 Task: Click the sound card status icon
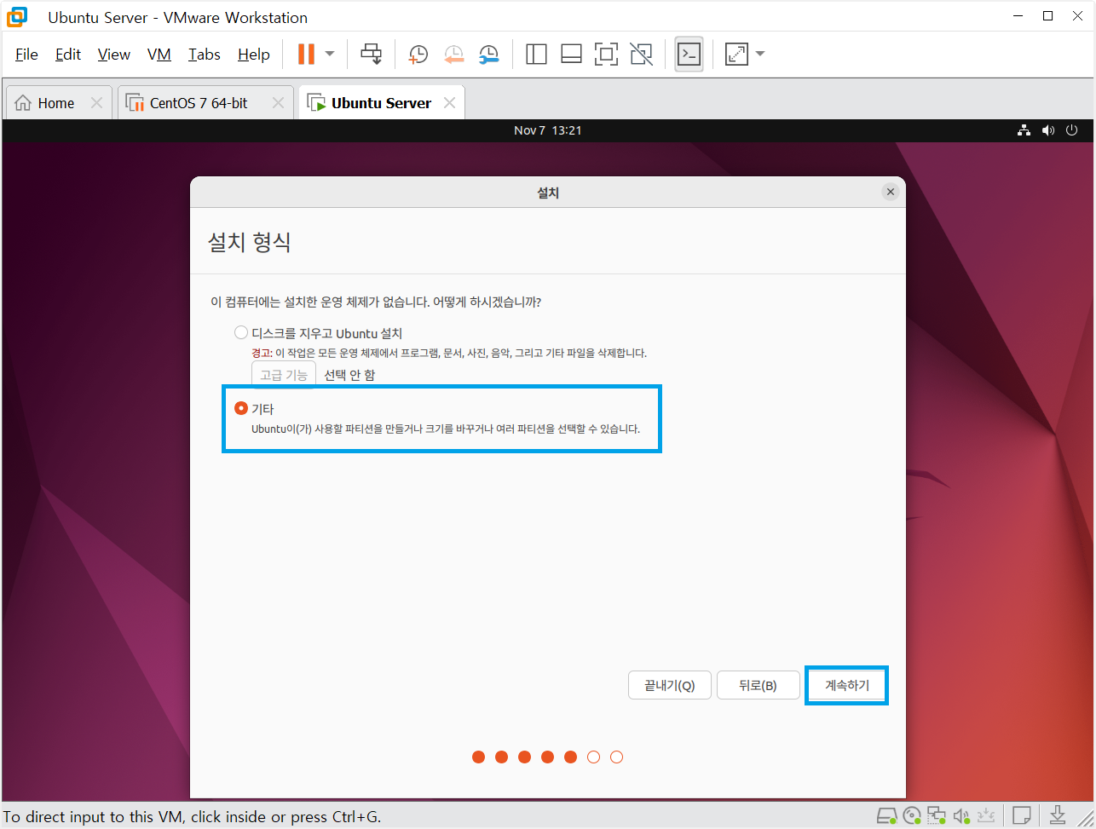(962, 816)
